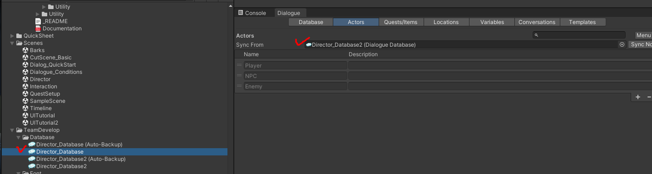Click the Dialog_QuickStart scene icon
This screenshot has height=174, width=652.
(25, 65)
